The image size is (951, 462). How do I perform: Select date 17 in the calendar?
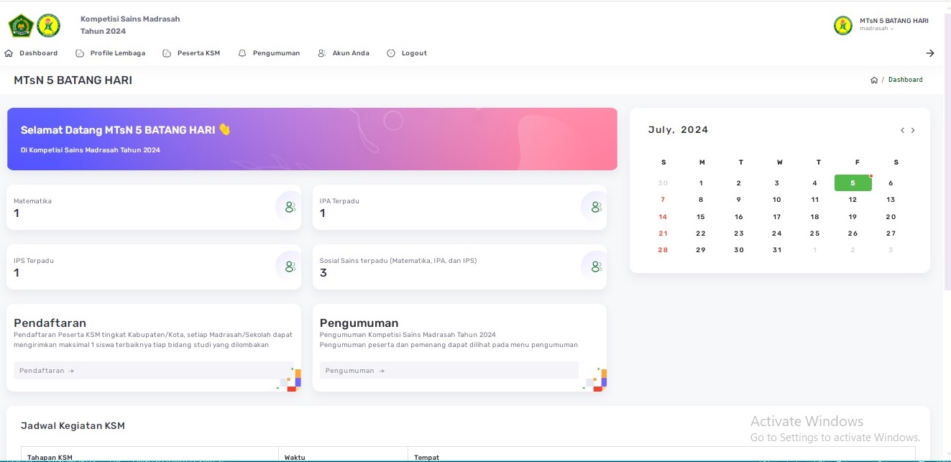776,217
